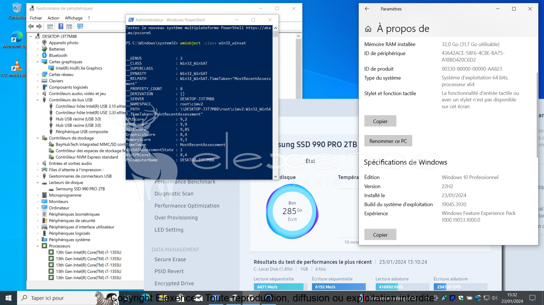Screen dimensions: 544x305
Task: Click the webcam icon next to Appareils photo
Action: tap(45, 43)
